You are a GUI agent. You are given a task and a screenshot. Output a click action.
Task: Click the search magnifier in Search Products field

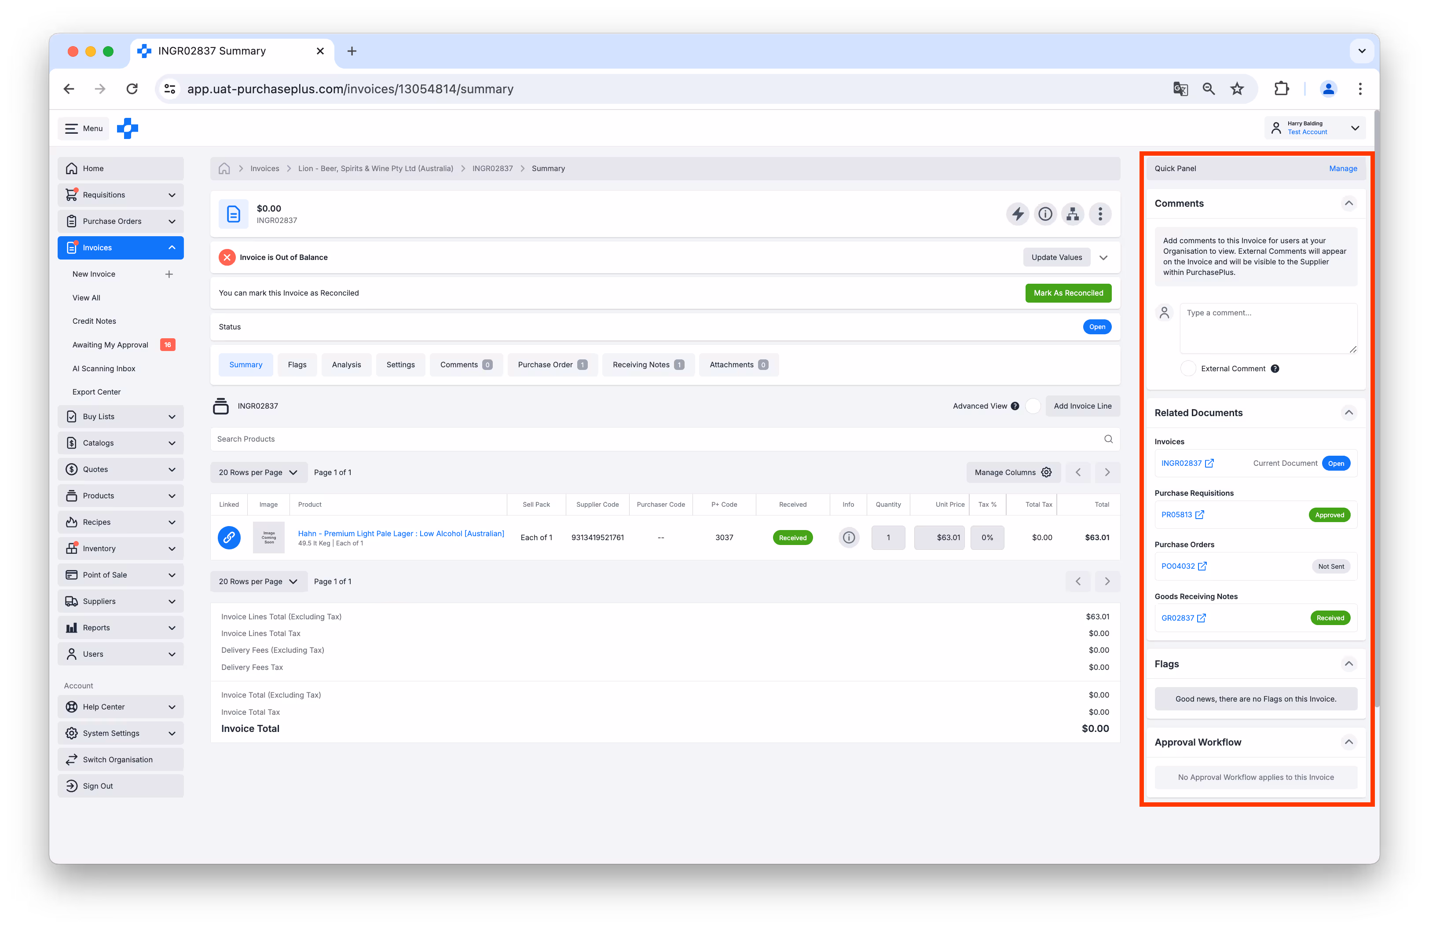(1108, 439)
